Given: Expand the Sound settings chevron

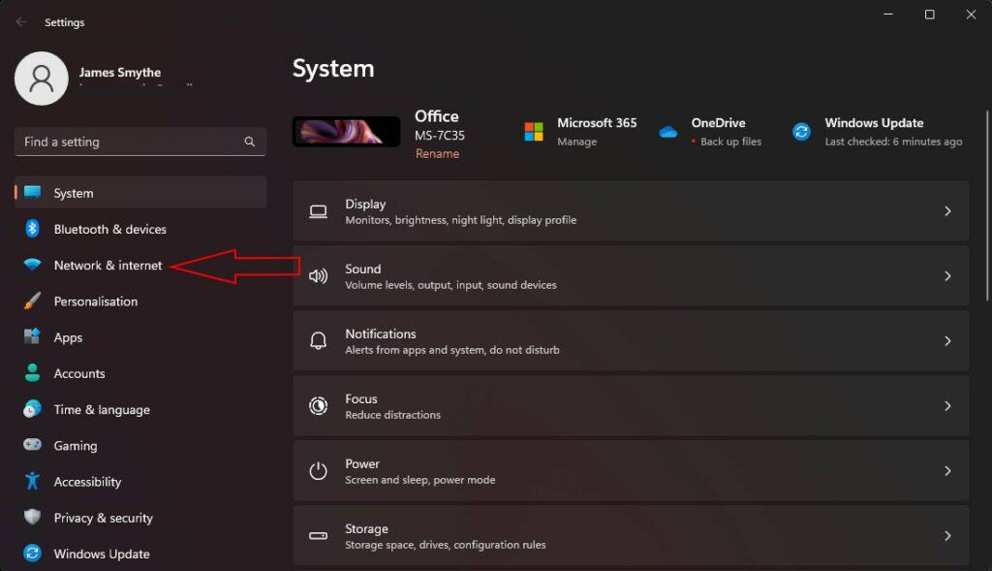Looking at the screenshot, I should point(947,276).
